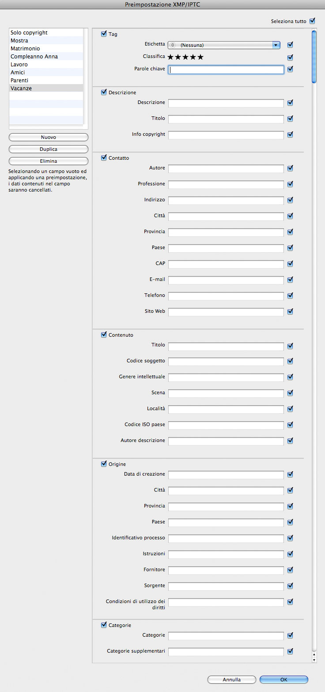Set Classifica rating to three stars
Viewport: 325px width, 692px height.
pos(185,57)
